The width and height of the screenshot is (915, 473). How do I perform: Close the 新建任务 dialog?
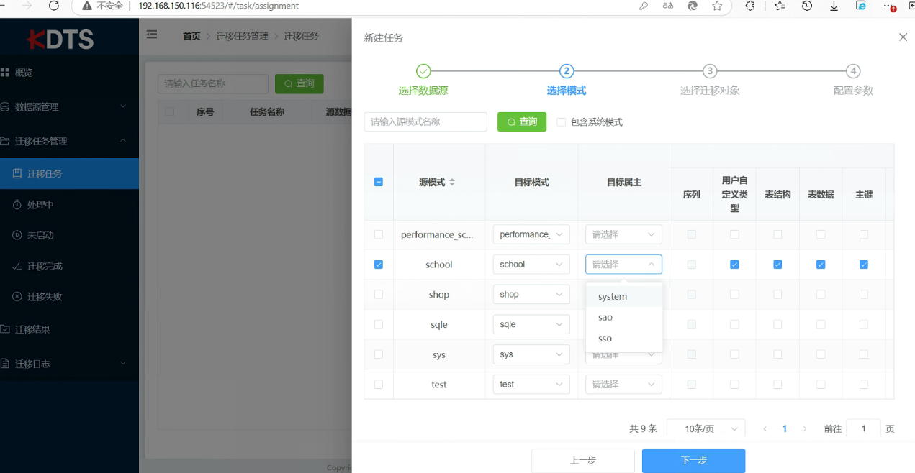(x=903, y=37)
